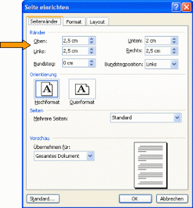Open the Bundstegposition dropdown

click(x=174, y=64)
